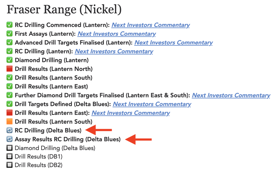
Task: Click red arrow pointing to RC Drilling (Delta Blues)
Action: (99, 130)
